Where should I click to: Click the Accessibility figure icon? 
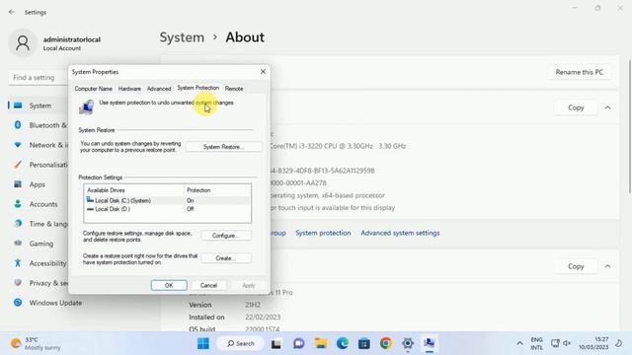click(18, 263)
